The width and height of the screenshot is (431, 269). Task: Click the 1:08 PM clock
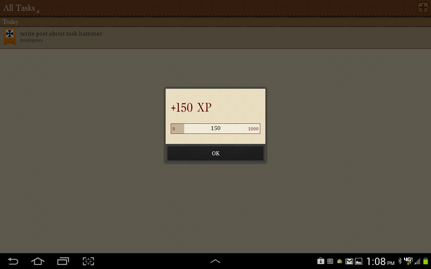tap(380, 261)
